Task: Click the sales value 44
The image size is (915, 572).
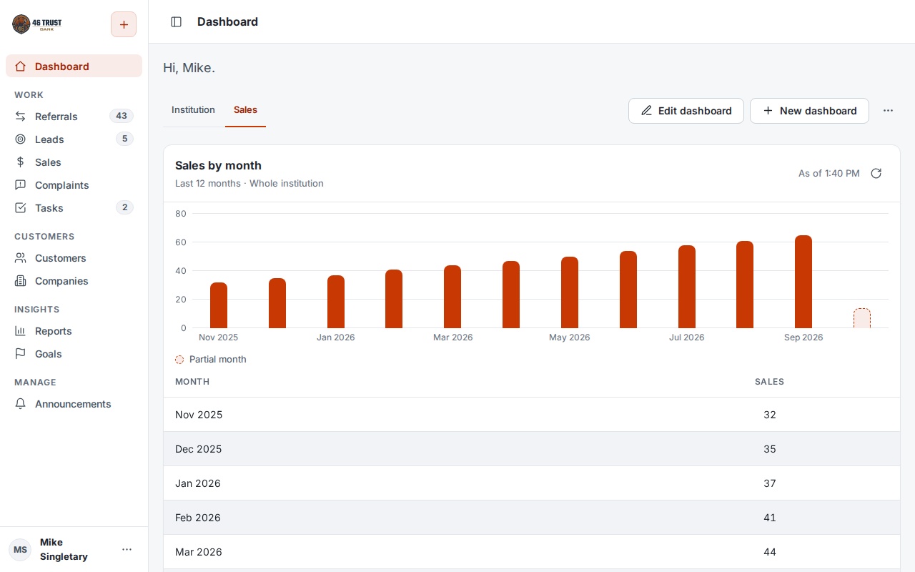Action: pos(770,552)
